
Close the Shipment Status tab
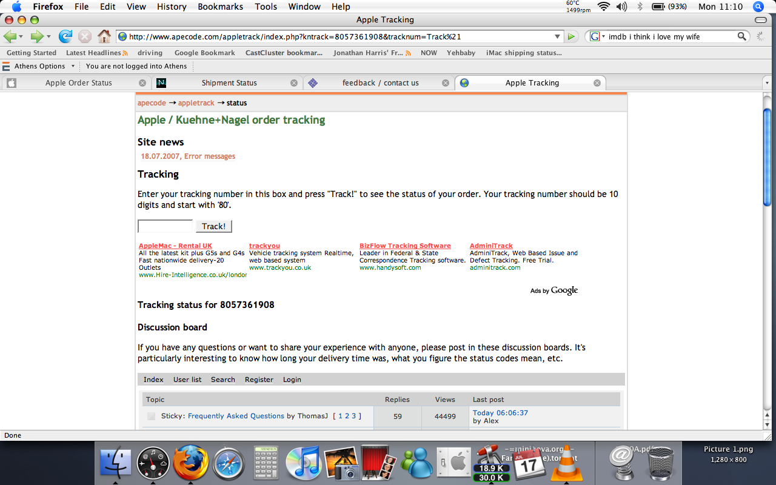click(294, 83)
